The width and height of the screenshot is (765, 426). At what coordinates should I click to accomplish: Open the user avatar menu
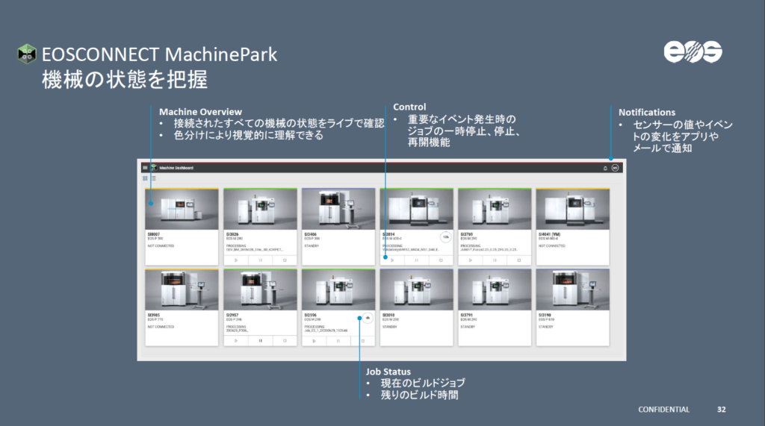[616, 168]
